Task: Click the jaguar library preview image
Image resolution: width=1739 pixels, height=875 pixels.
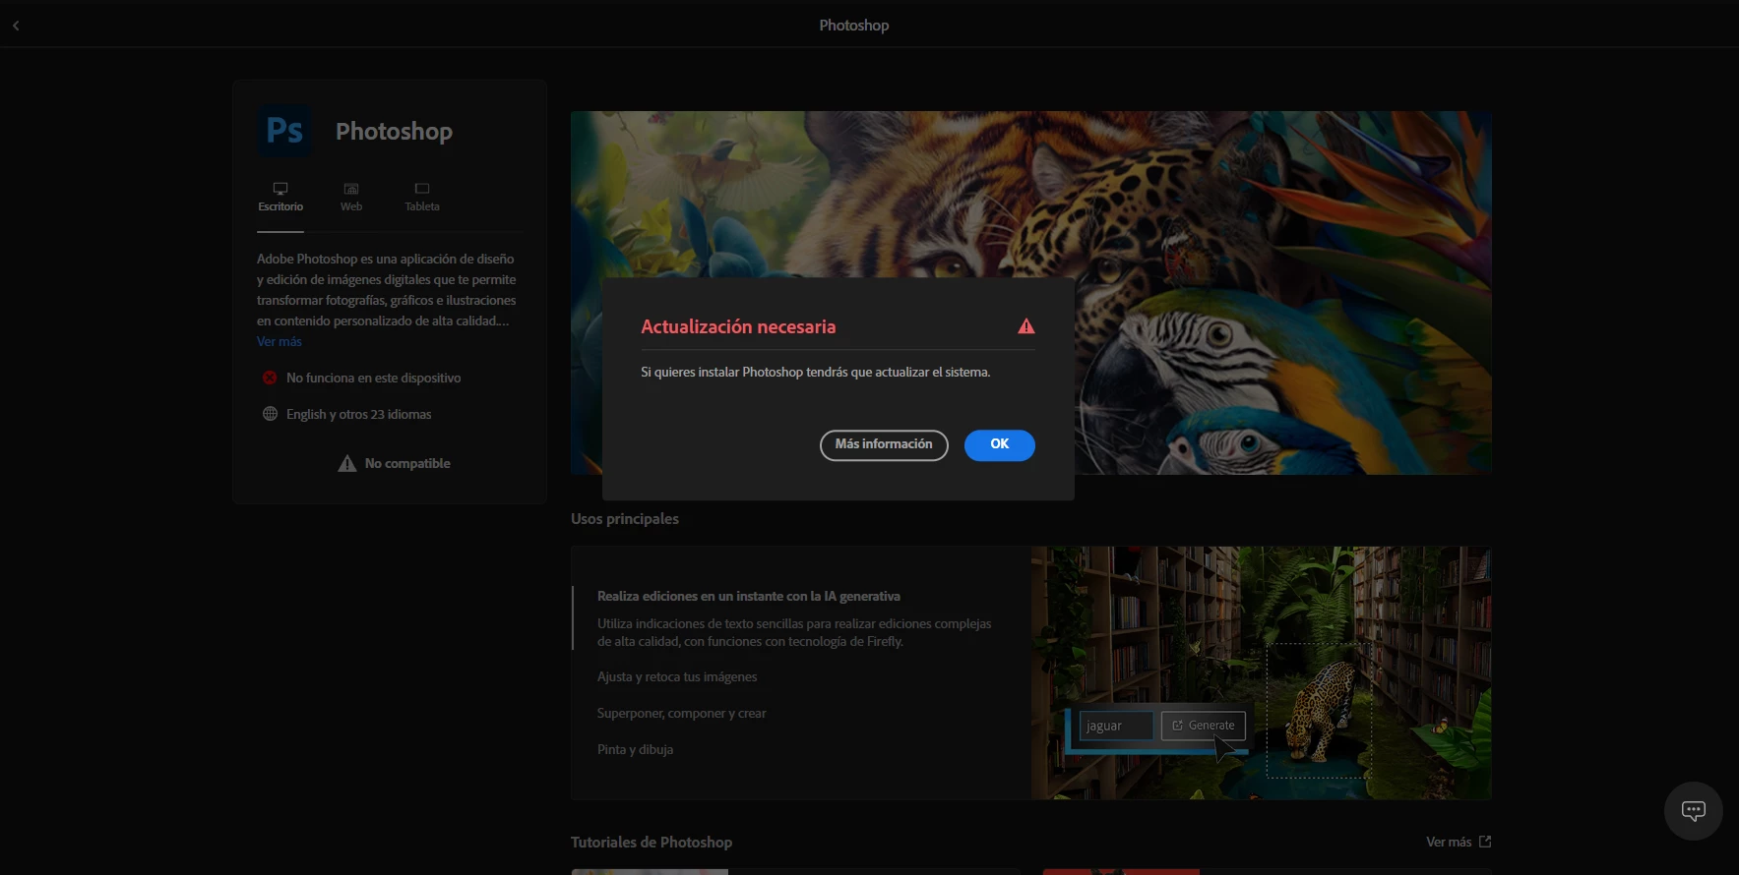Action: click(1261, 672)
